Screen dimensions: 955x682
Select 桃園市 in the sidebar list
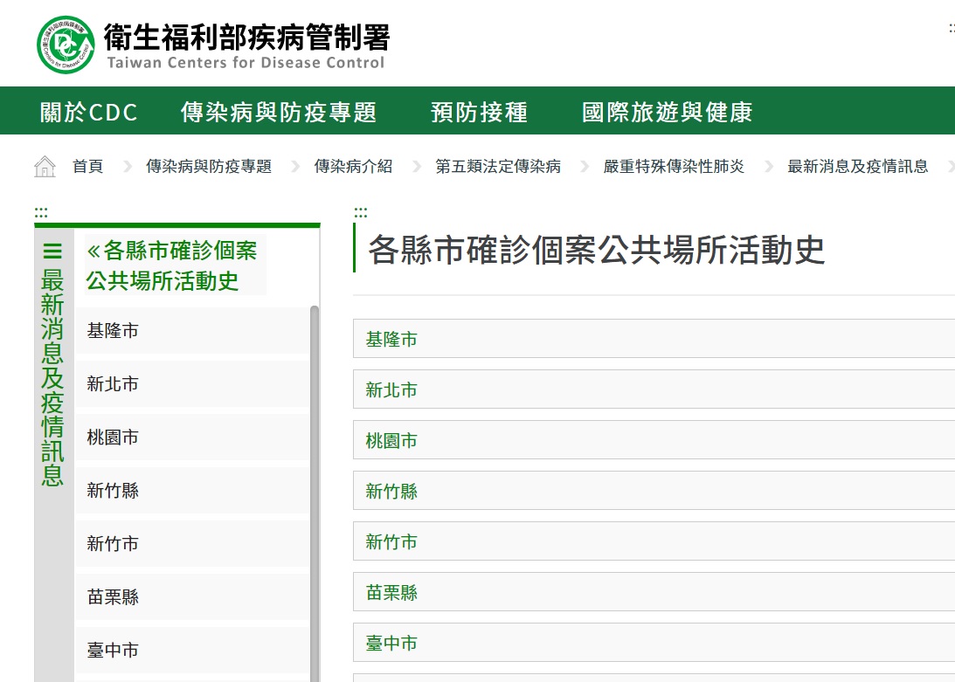(x=192, y=437)
